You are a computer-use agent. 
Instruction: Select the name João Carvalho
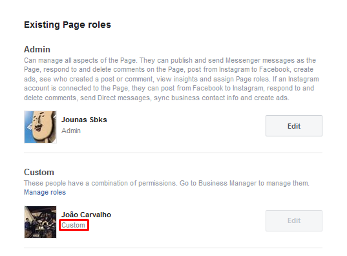[x=86, y=215]
